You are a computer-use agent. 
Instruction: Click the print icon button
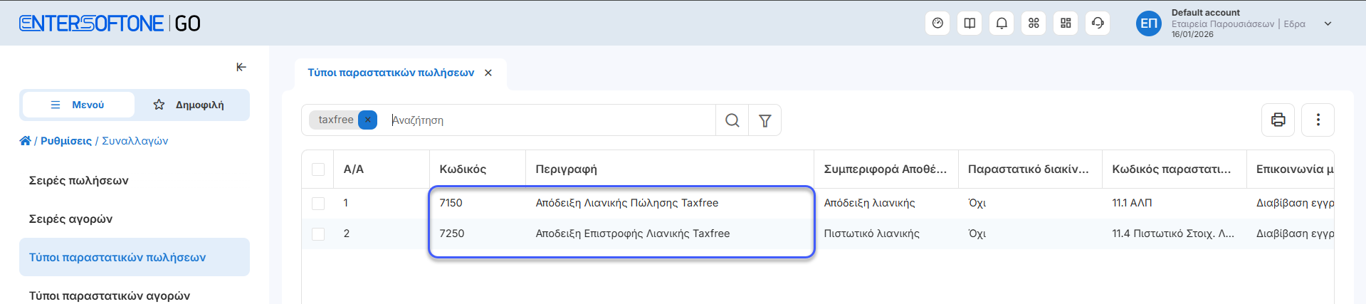[x=1278, y=120]
